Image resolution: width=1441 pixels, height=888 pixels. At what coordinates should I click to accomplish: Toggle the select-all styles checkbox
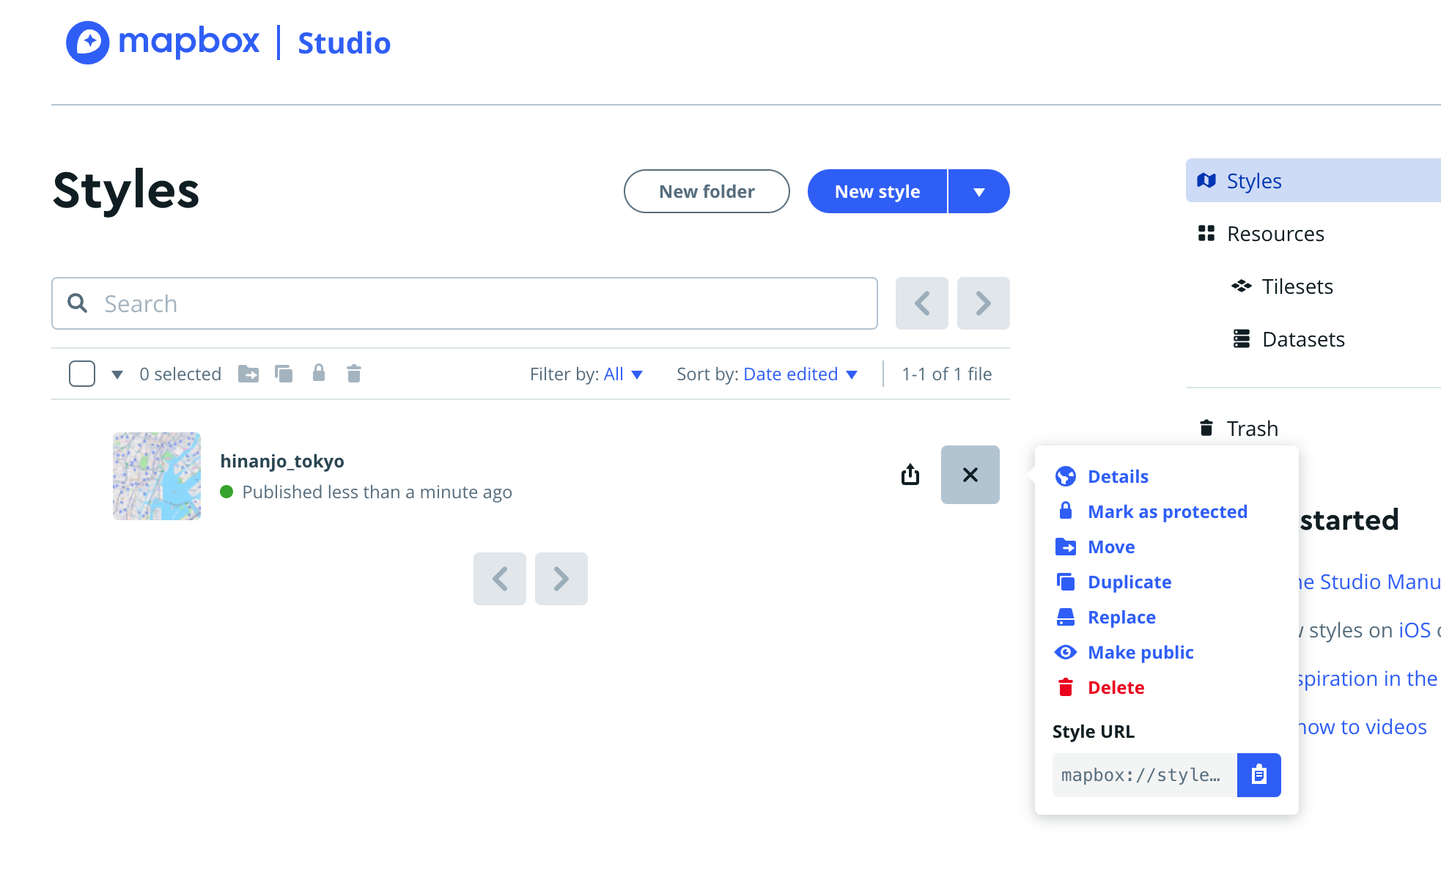coord(82,374)
